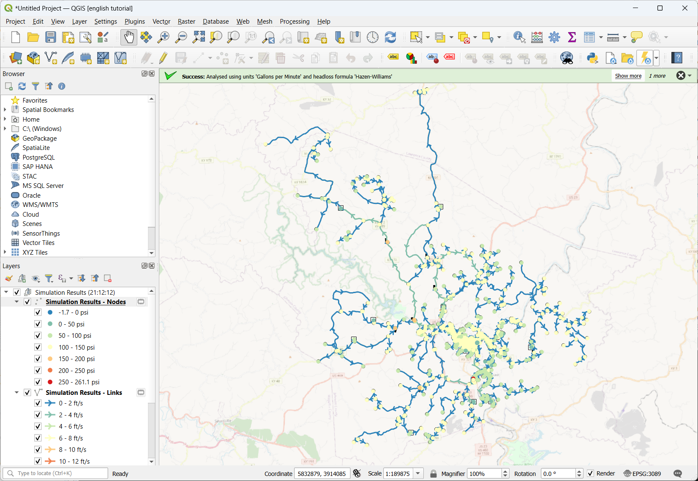Open the Scale dropdown list

click(x=418, y=473)
